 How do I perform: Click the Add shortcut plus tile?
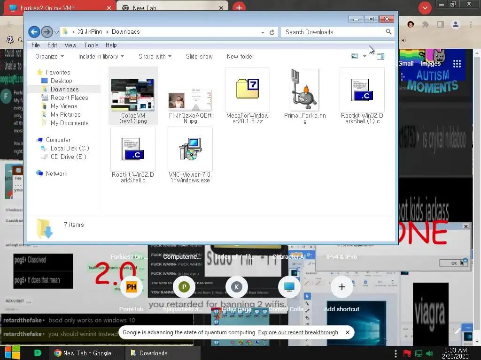(x=342, y=287)
